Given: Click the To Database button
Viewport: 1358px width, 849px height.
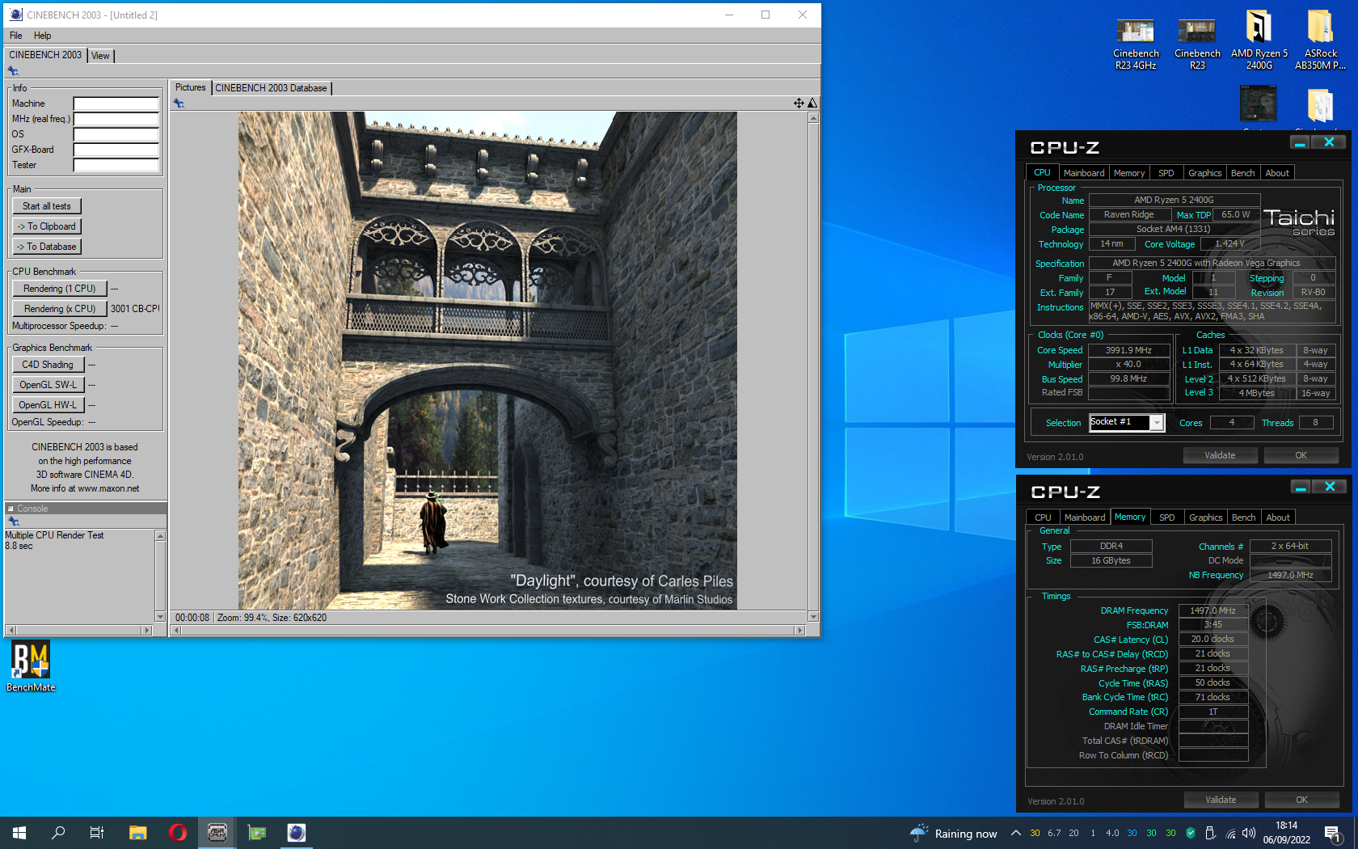Looking at the screenshot, I should click(47, 247).
